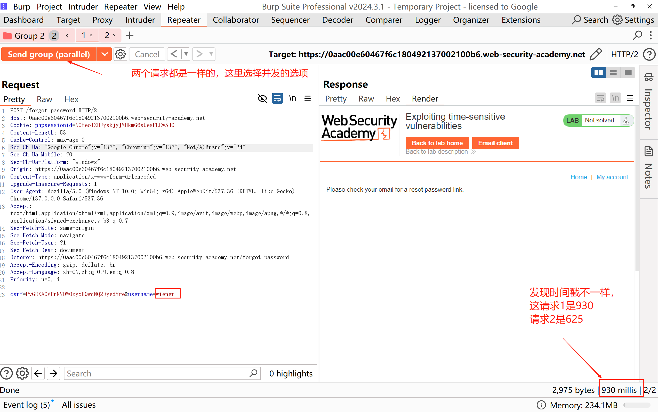Toggle hide non-printable eye icon in request

[262, 98]
